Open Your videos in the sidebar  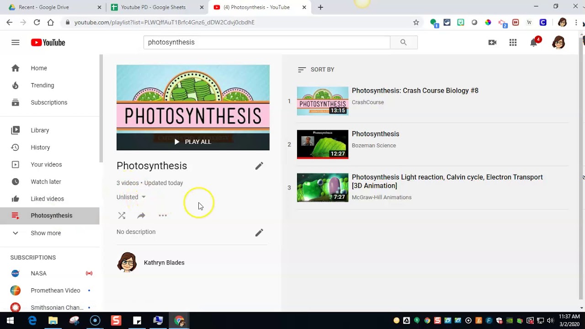50,164
